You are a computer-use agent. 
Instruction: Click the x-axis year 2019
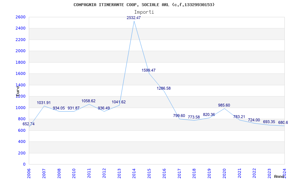tap(210, 174)
